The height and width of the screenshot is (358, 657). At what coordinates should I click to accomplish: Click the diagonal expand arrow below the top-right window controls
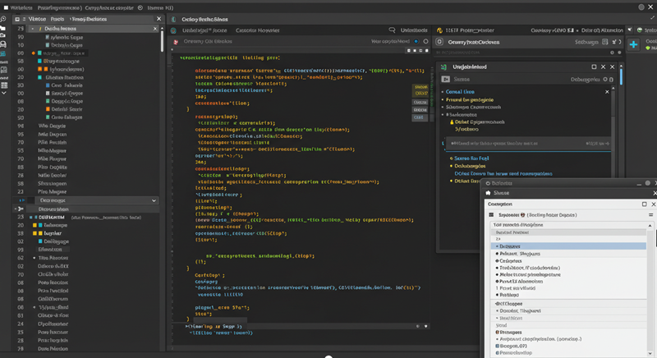coord(652,17)
